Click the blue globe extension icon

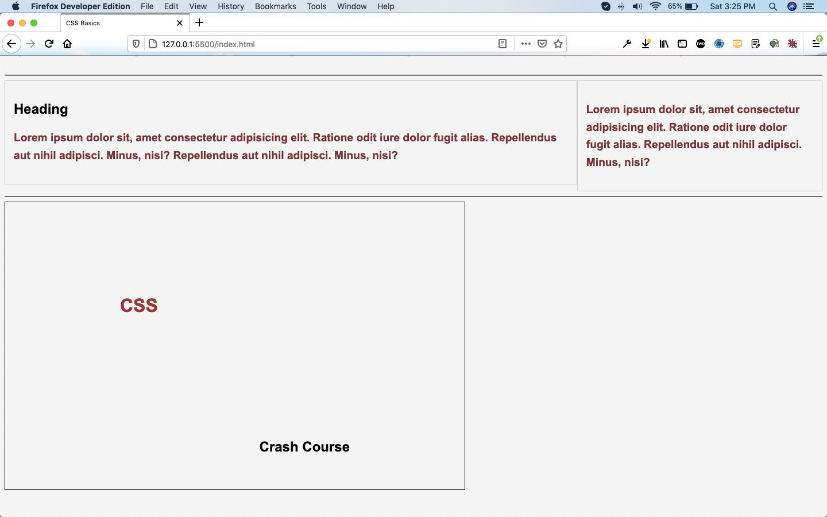click(719, 44)
